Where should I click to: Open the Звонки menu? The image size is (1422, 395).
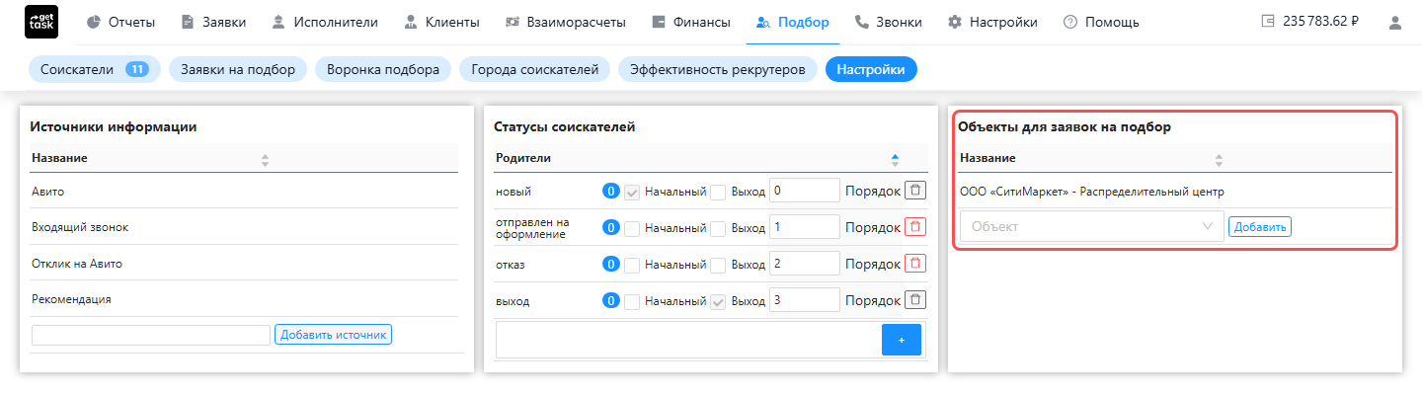(889, 22)
